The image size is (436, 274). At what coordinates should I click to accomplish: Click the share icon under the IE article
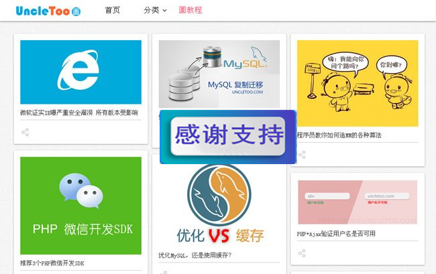coord(25,132)
